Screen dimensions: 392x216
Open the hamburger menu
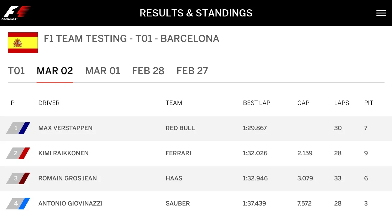[381, 13]
